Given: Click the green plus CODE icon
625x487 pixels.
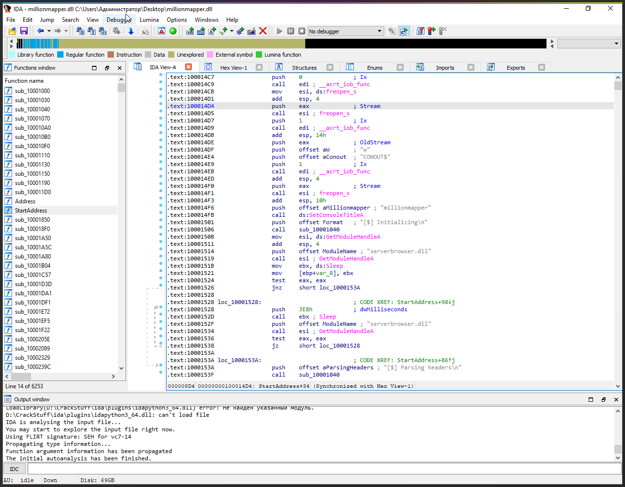Looking at the screenshot, I should [190, 31].
